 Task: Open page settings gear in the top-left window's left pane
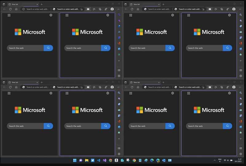tap(51, 15)
